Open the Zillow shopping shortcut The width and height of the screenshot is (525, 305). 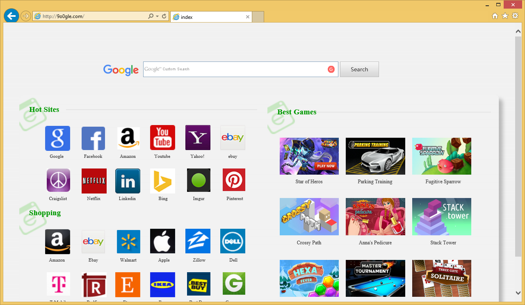[x=198, y=241]
